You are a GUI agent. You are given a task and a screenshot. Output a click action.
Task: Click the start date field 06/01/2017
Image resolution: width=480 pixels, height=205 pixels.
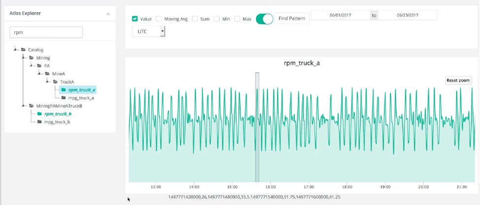pos(340,15)
